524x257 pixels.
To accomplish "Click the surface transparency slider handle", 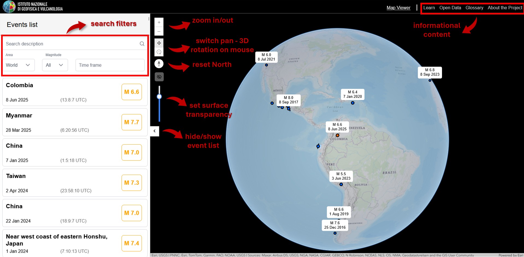I will coord(159,97).
